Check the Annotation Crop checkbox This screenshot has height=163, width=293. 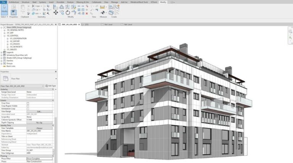coord(27,108)
